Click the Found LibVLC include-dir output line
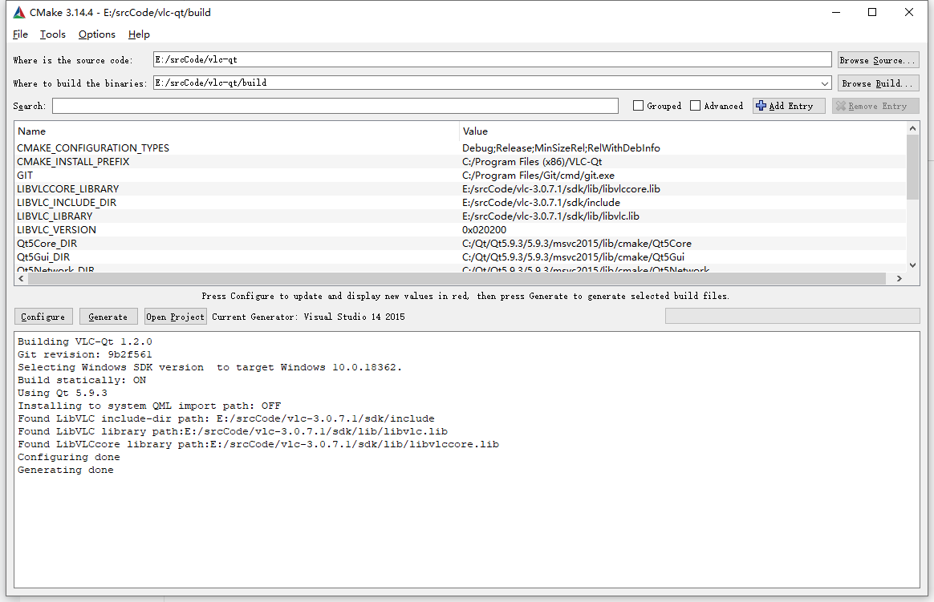 point(225,418)
